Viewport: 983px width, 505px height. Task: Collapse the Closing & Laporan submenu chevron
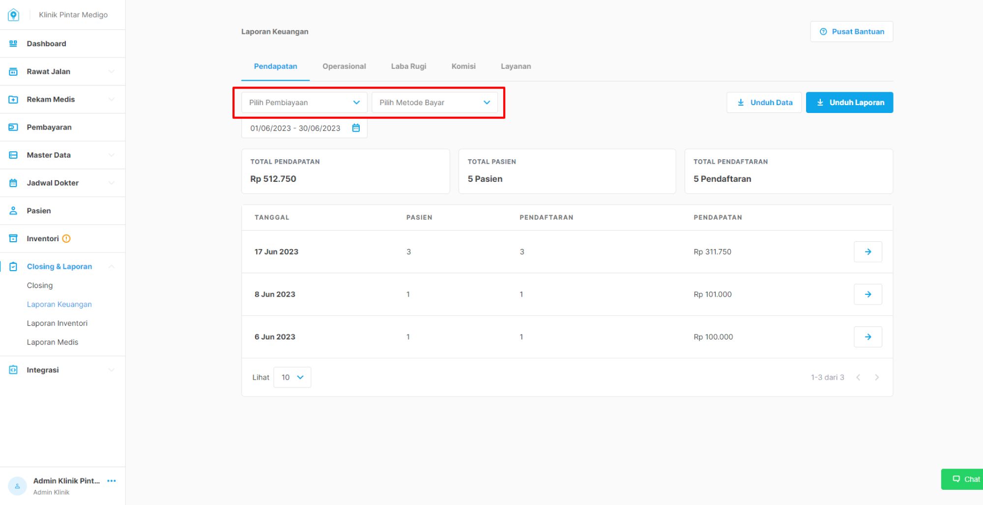[x=112, y=267]
